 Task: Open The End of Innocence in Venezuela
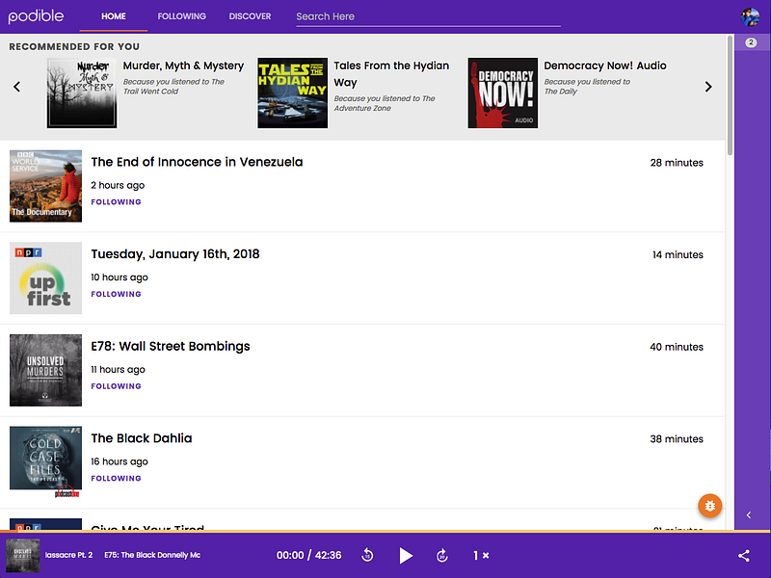[197, 162]
